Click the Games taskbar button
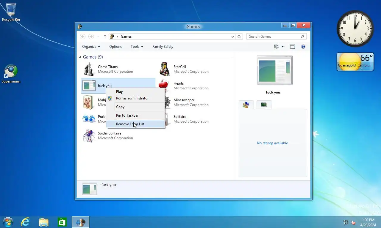 [x=81, y=222]
